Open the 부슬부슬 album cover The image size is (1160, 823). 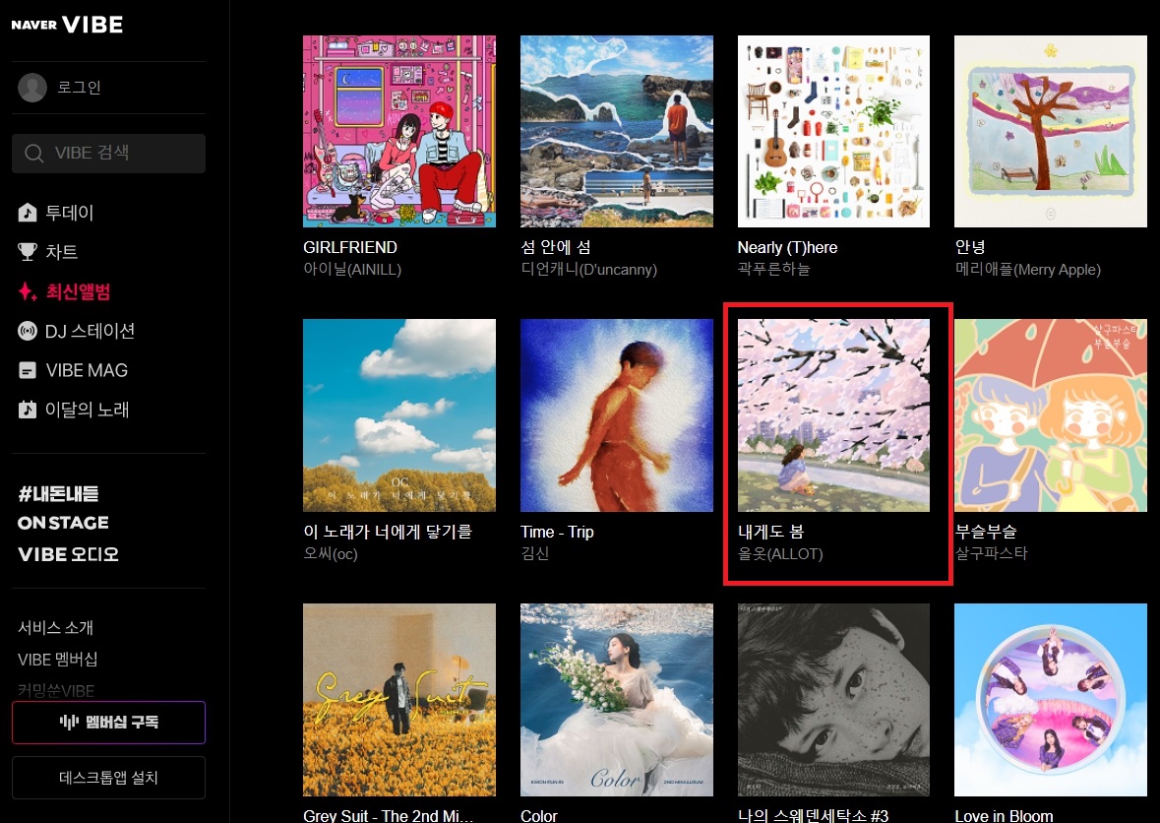pos(1051,415)
